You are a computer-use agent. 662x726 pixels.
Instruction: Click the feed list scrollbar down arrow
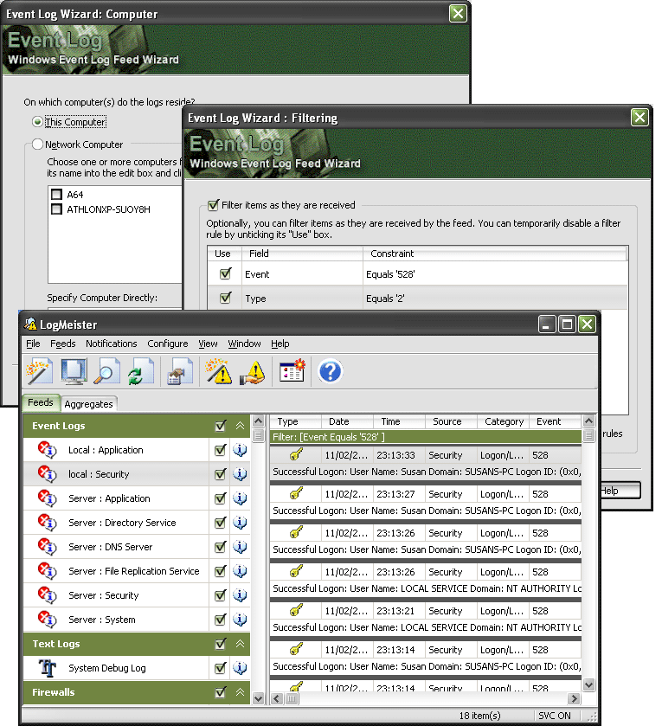(x=259, y=697)
